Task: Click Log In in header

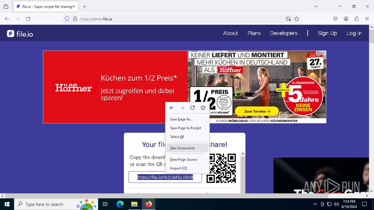Action: pyautogui.click(x=354, y=33)
